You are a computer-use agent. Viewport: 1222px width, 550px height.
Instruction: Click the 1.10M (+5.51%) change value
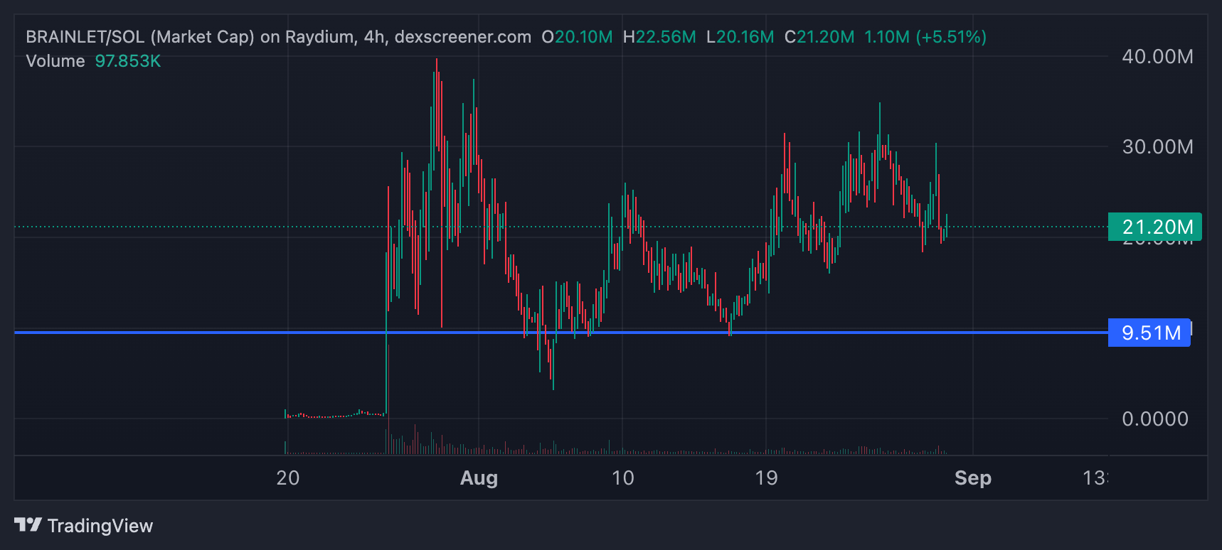[x=925, y=37]
